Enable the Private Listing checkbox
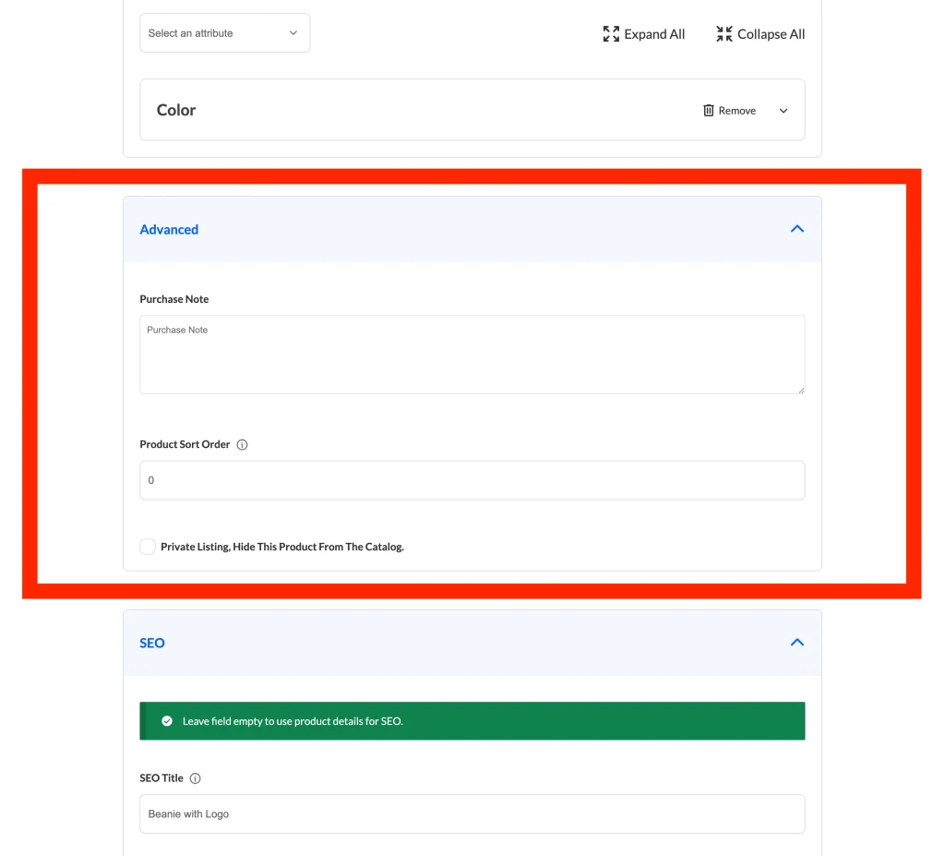This screenshot has height=856, width=945. point(148,547)
